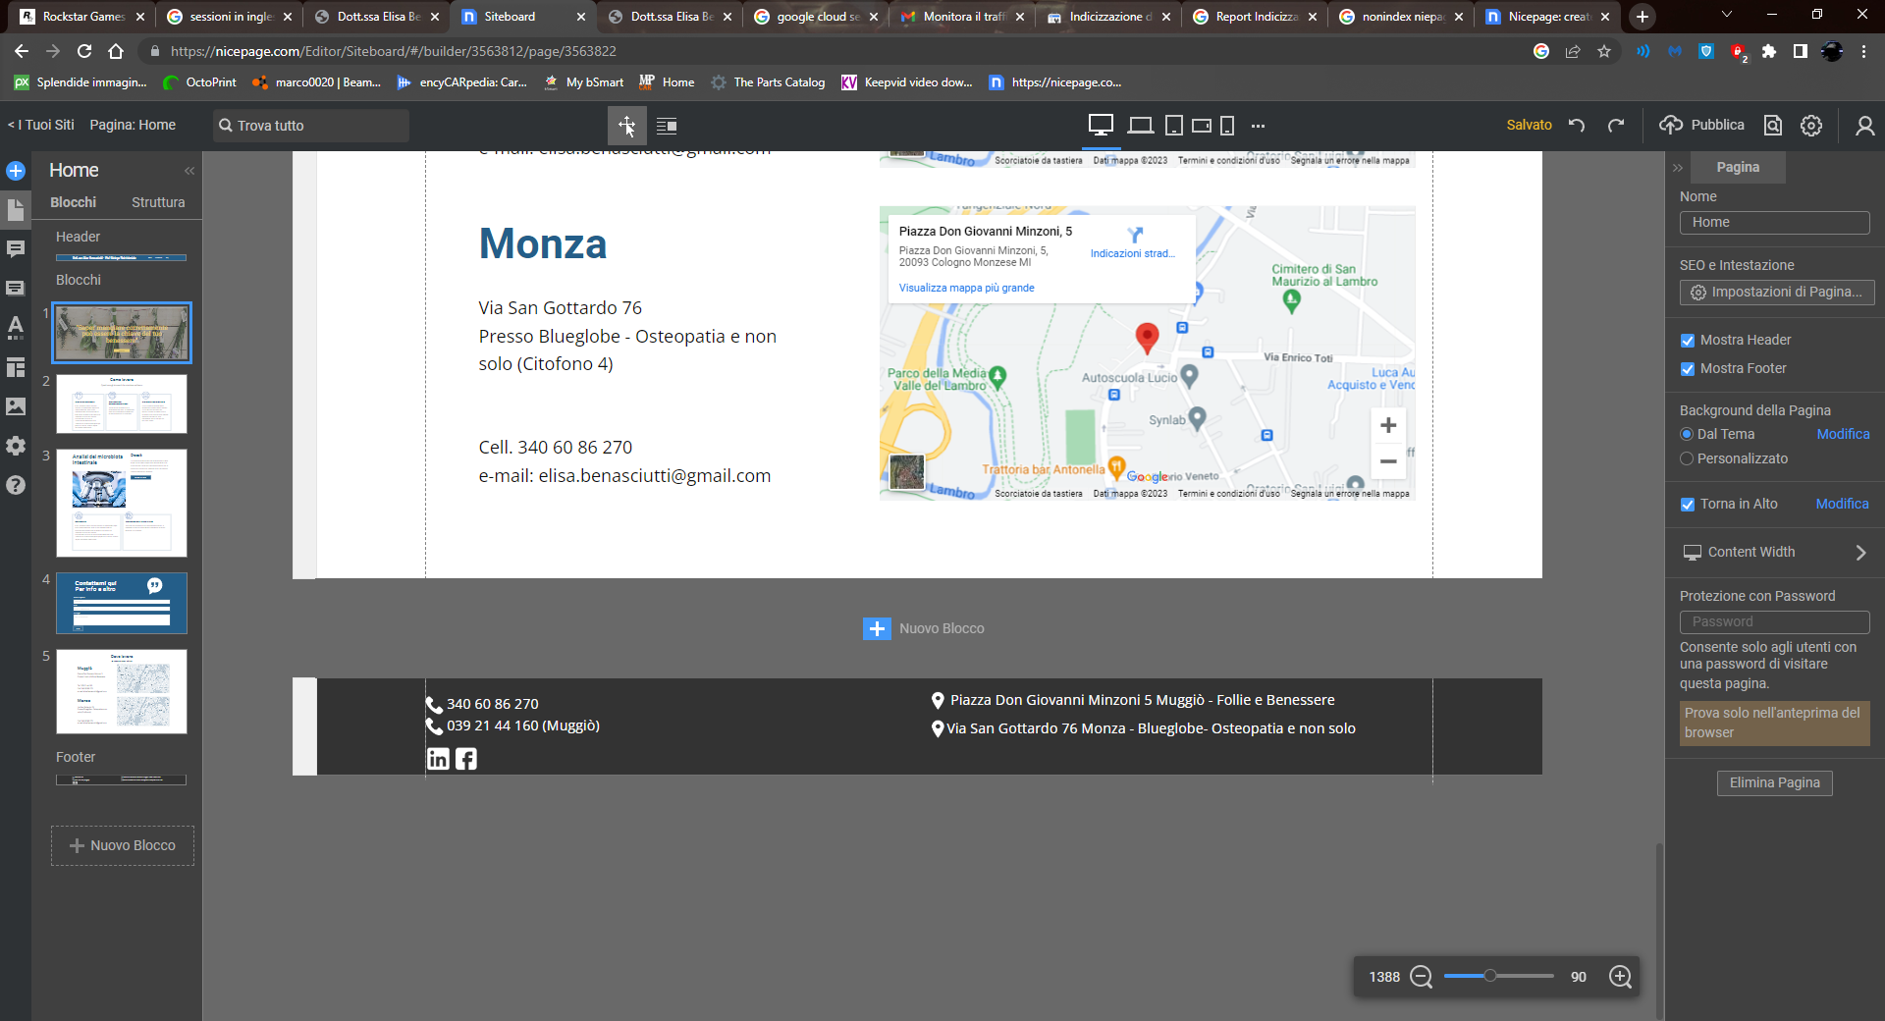The height and width of the screenshot is (1021, 1885).
Task: Click the Facebook icon in footer
Action: pyautogui.click(x=466, y=759)
